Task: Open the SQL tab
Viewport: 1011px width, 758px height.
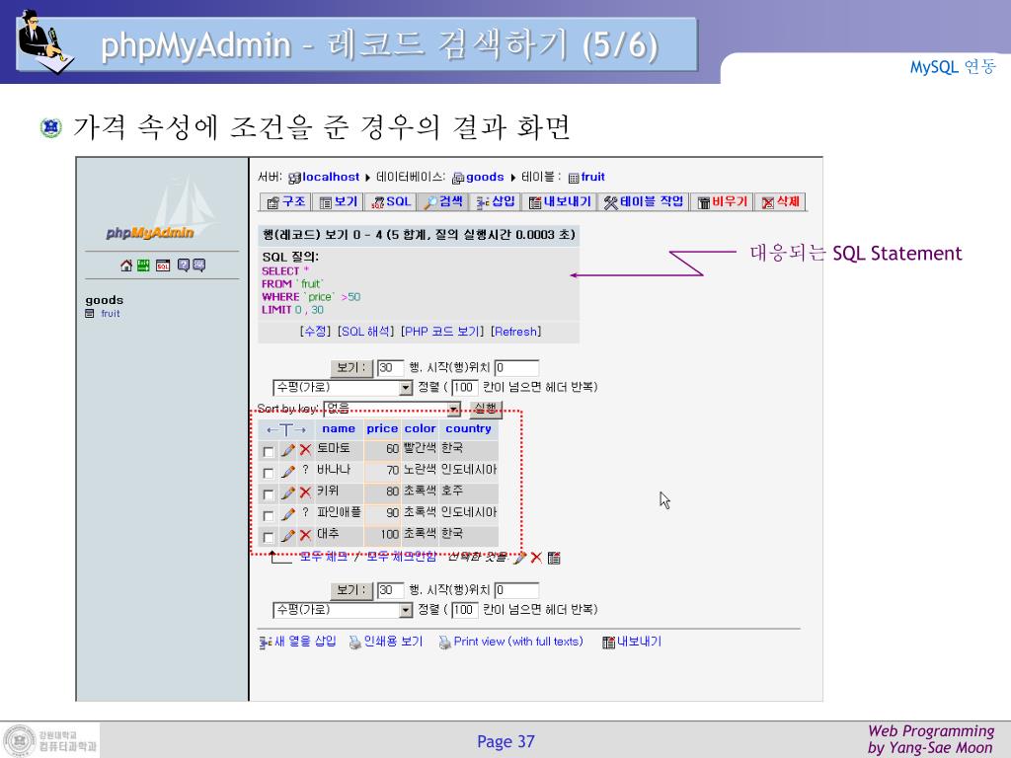Action: (x=391, y=201)
